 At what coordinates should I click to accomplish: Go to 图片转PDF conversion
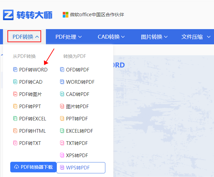coord(74,106)
